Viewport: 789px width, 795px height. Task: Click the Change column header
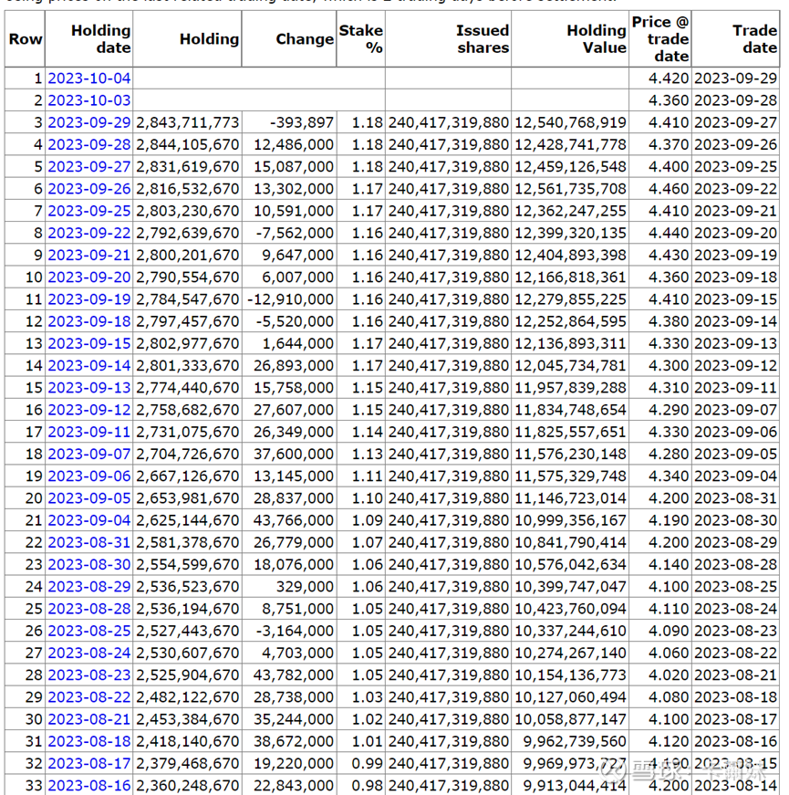(x=289, y=39)
